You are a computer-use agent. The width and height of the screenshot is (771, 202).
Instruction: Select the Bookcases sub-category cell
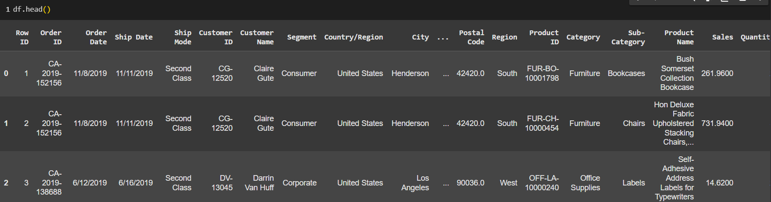click(x=626, y=73)
